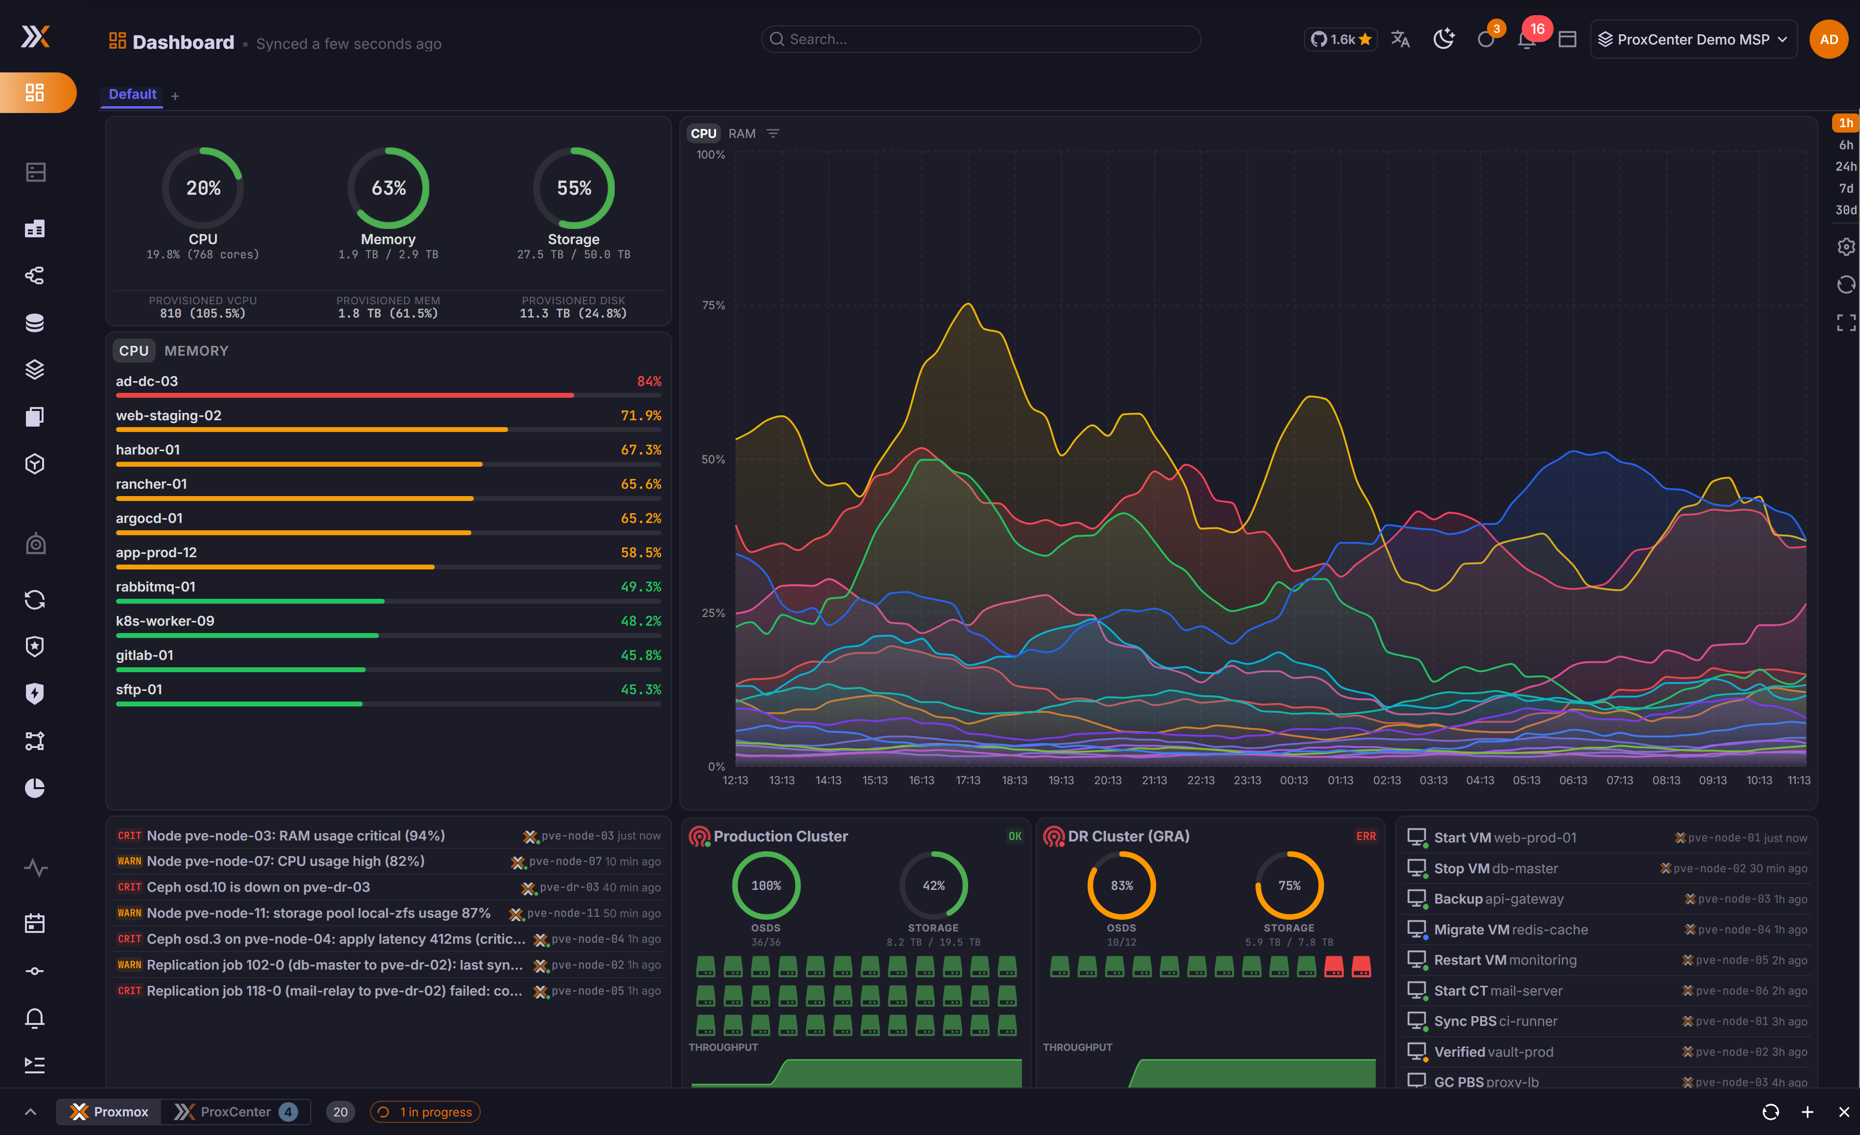Open the key/commit icon in sidebar
This screenshot has width=1860, height=1135.
(x=35, y=971)
